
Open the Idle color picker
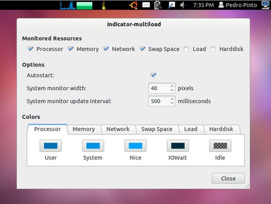[220, 146]
